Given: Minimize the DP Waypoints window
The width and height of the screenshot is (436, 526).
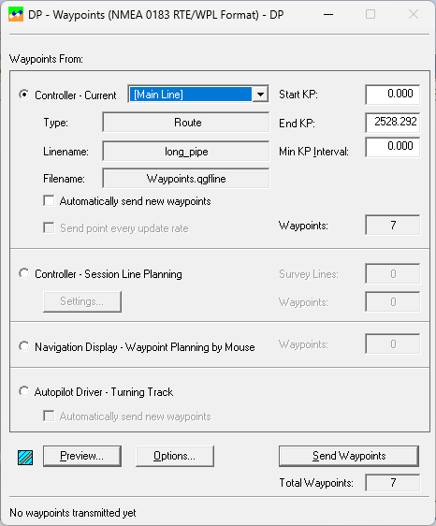Looking at the screenshot, I should [x=328, y=14].
